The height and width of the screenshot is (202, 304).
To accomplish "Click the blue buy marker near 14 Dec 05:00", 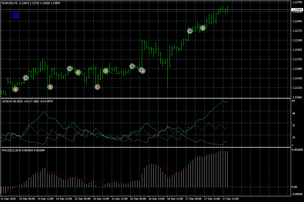I will (26, 78).
